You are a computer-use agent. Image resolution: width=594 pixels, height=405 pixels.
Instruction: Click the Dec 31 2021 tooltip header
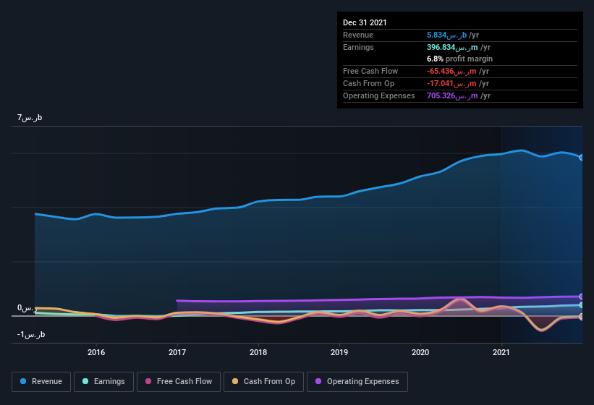coord(365,22)
